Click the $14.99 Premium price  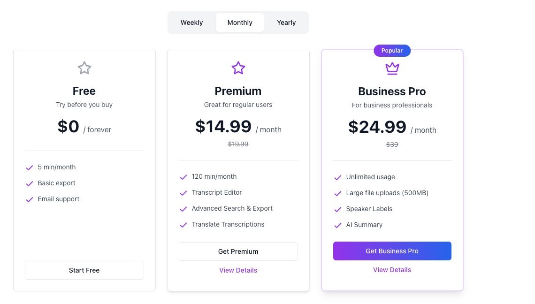click(223, 127)
